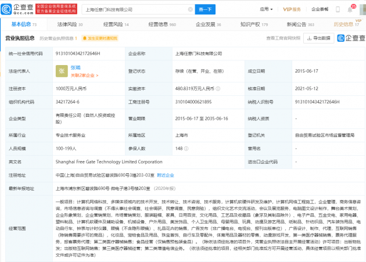This screenshot has width=366, height=262.
Task: Select company name 上海任意门科技有限公司 in table
Action: pos(199,53)
